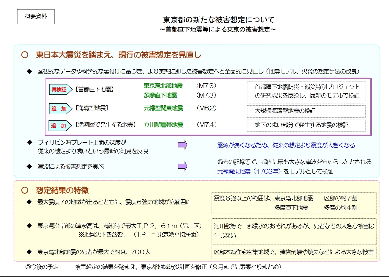Click the 区部木造住宅密集地域 description box

pos(294,252)
